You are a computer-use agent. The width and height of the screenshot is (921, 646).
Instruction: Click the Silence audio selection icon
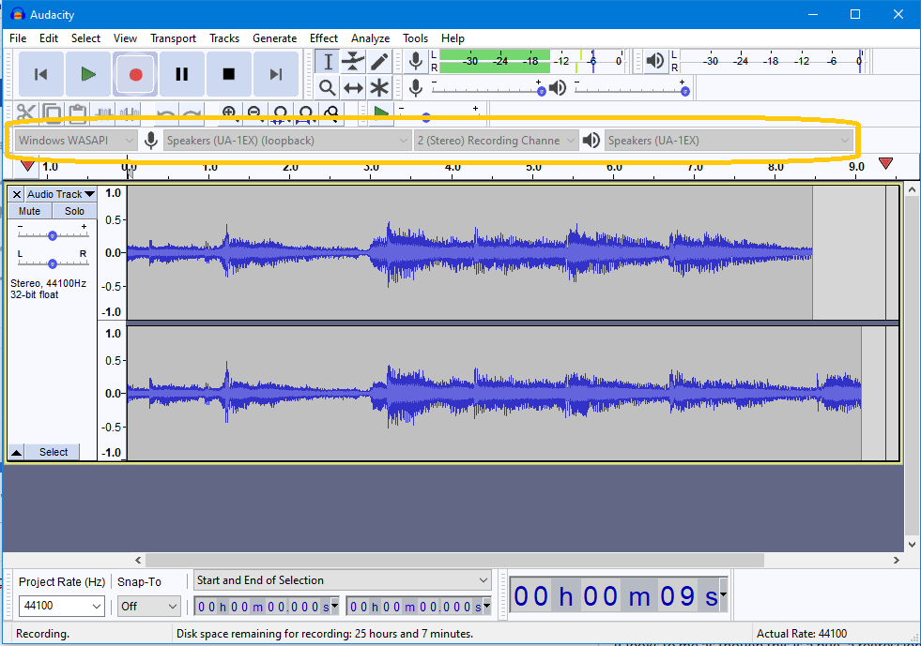(130, 113)
